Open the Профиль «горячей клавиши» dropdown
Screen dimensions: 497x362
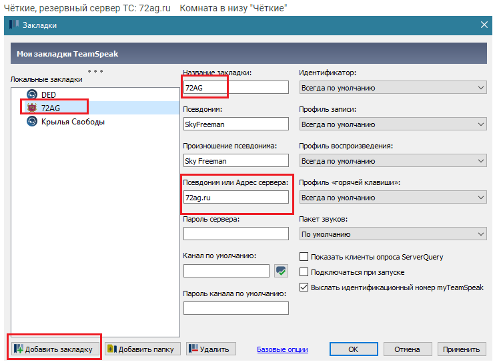point(393,198)
